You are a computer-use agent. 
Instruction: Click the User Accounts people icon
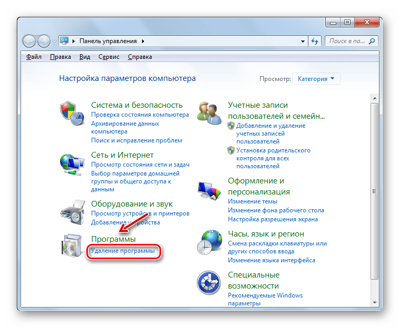[x=209, y=113]
